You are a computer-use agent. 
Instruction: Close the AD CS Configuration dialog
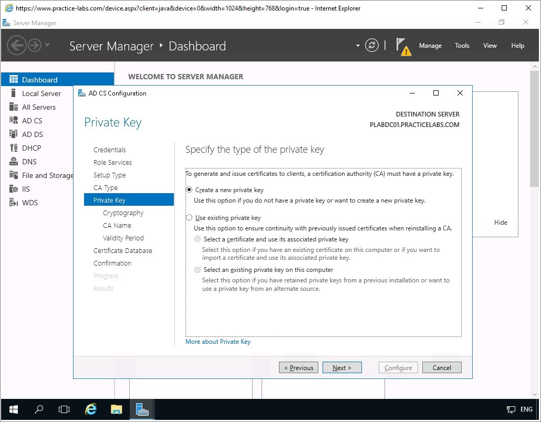pos(460,93)
